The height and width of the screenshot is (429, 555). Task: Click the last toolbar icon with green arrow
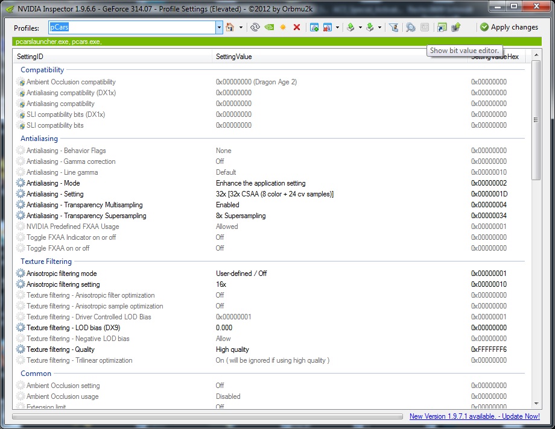pos(456,27)
